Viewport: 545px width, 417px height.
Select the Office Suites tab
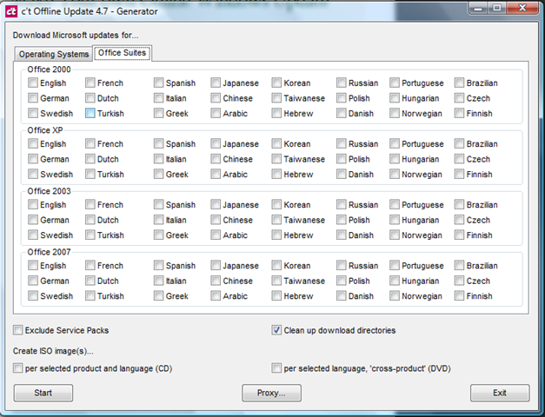[x=123, y=53]
